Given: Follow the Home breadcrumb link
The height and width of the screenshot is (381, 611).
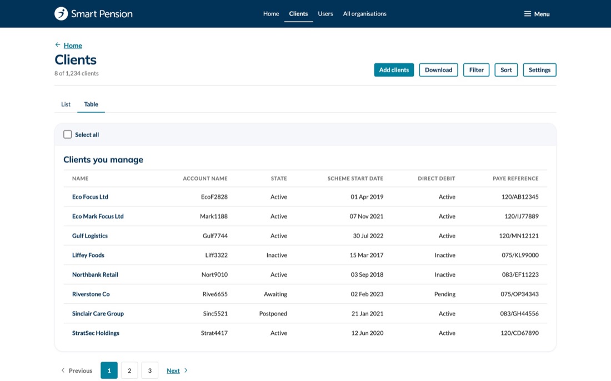Looking at the screenshot, I should point(73,45).
